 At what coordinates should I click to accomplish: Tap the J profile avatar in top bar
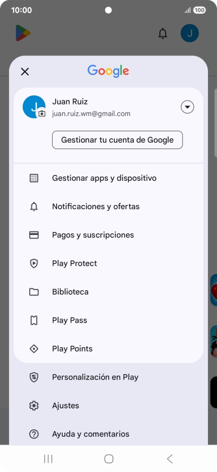(x=190, y=33)
